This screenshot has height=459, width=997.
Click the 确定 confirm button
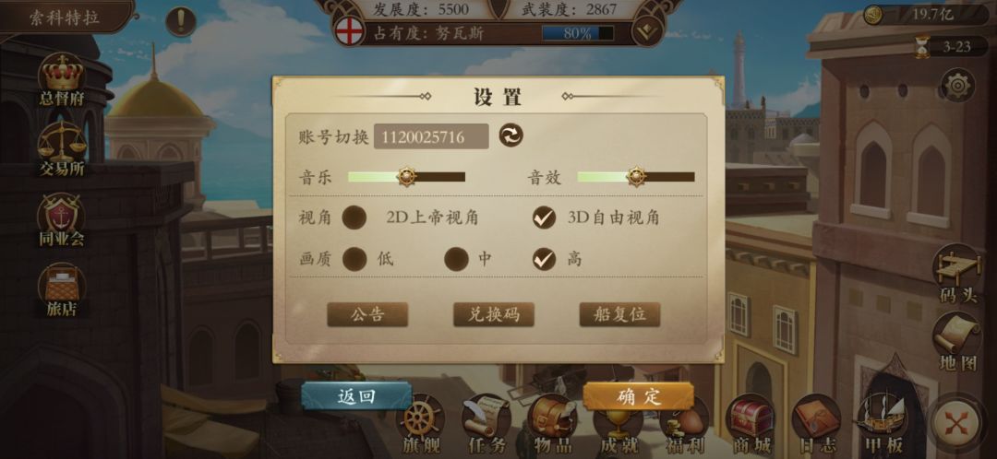coord(639,396)
